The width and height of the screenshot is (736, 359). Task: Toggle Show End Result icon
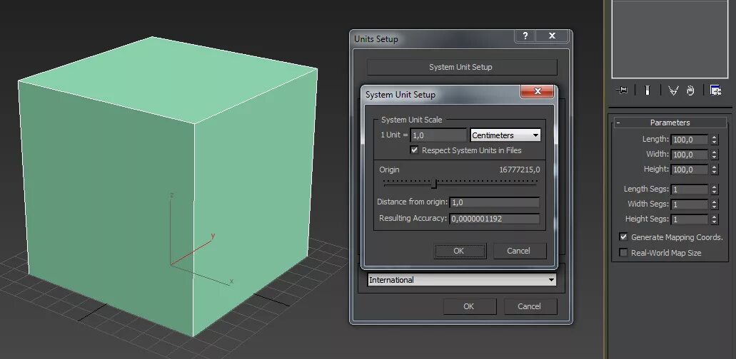tap(647, 90)
